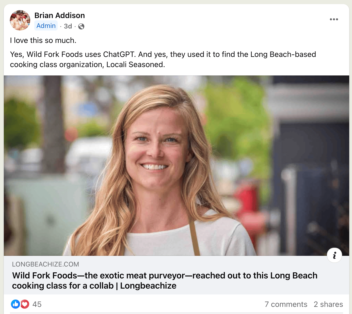Open the three-dot post options menu
Image resolution: width=352 pixels, height=314 pixels.
tap(334, 19)
